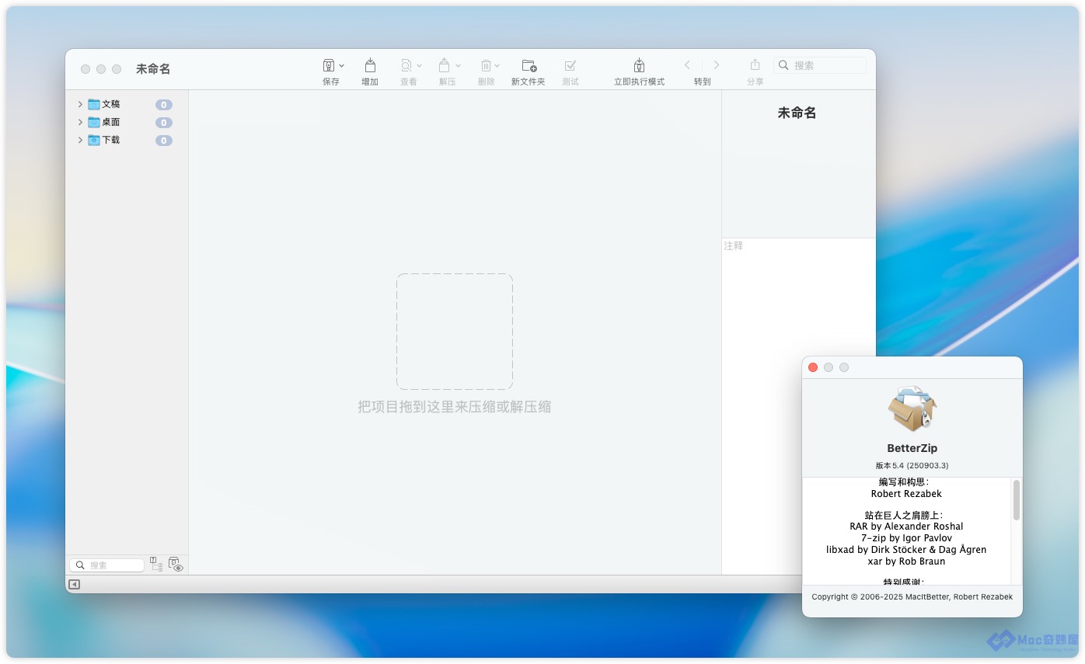Viewport: 1085px width, 664px height.
Task: Click the 注释 comment text area
Action: pyautogui.click(x=798, y=406)
